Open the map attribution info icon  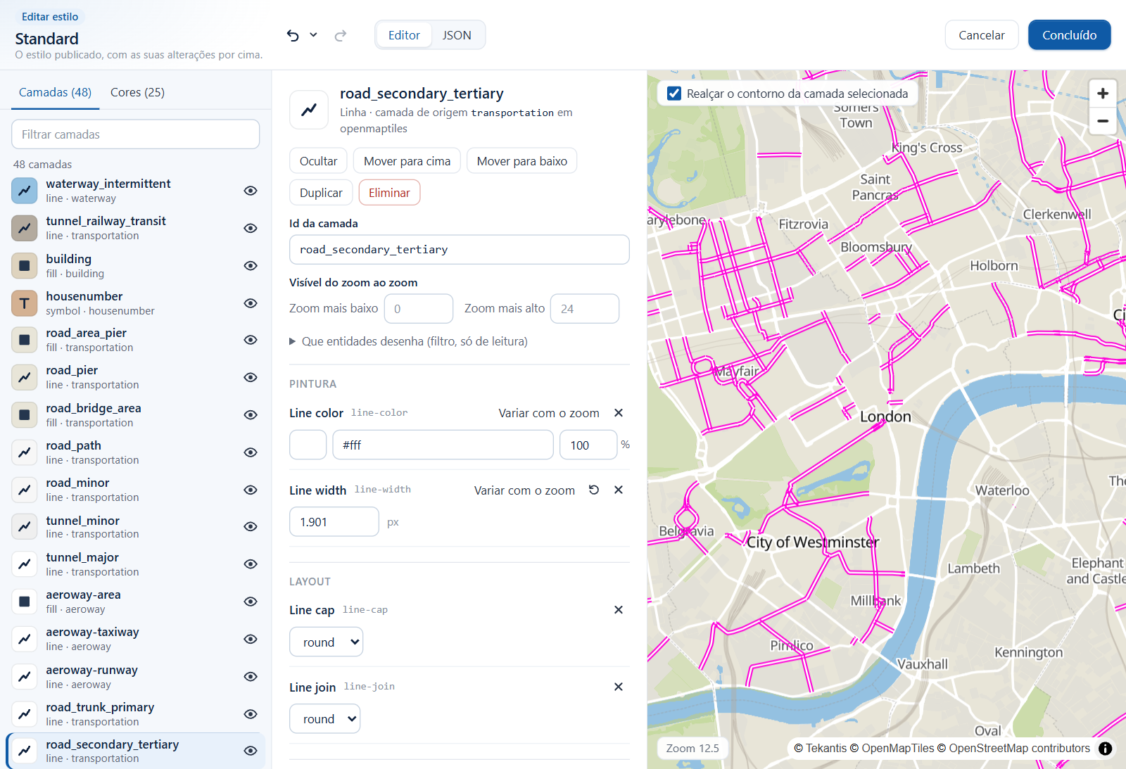1106,749
